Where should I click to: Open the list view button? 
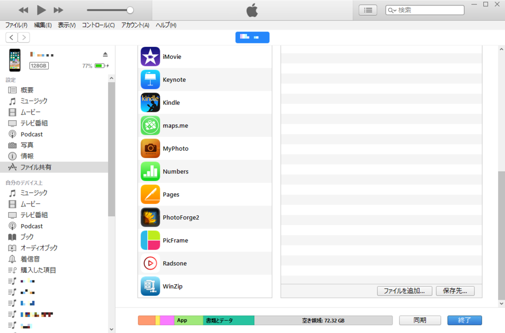point(368,10)
